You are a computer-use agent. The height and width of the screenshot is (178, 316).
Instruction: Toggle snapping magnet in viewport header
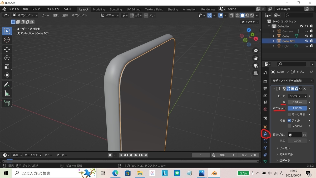[132, 15]
